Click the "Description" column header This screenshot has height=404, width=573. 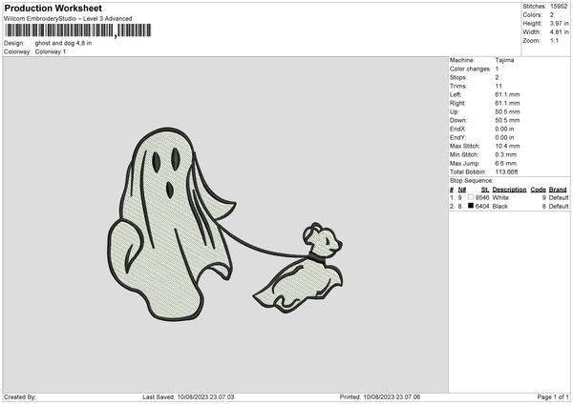point(509,190)
